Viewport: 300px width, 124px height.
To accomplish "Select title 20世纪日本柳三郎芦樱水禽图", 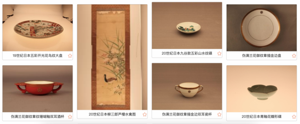I will (x=112, y=114).
